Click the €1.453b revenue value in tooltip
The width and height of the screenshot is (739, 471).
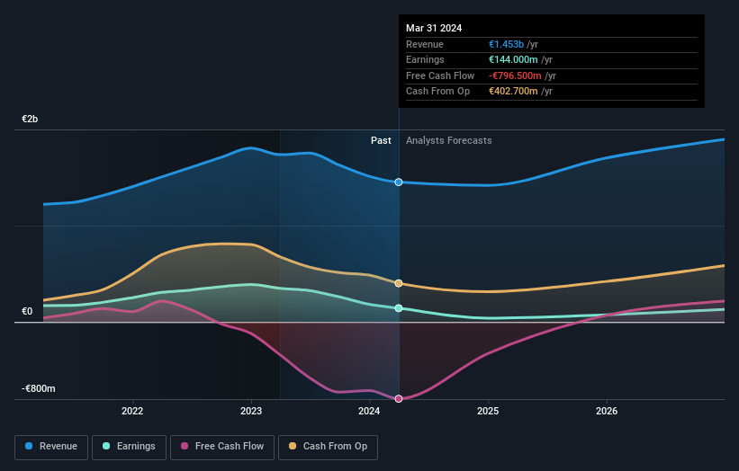click(506, 44)
